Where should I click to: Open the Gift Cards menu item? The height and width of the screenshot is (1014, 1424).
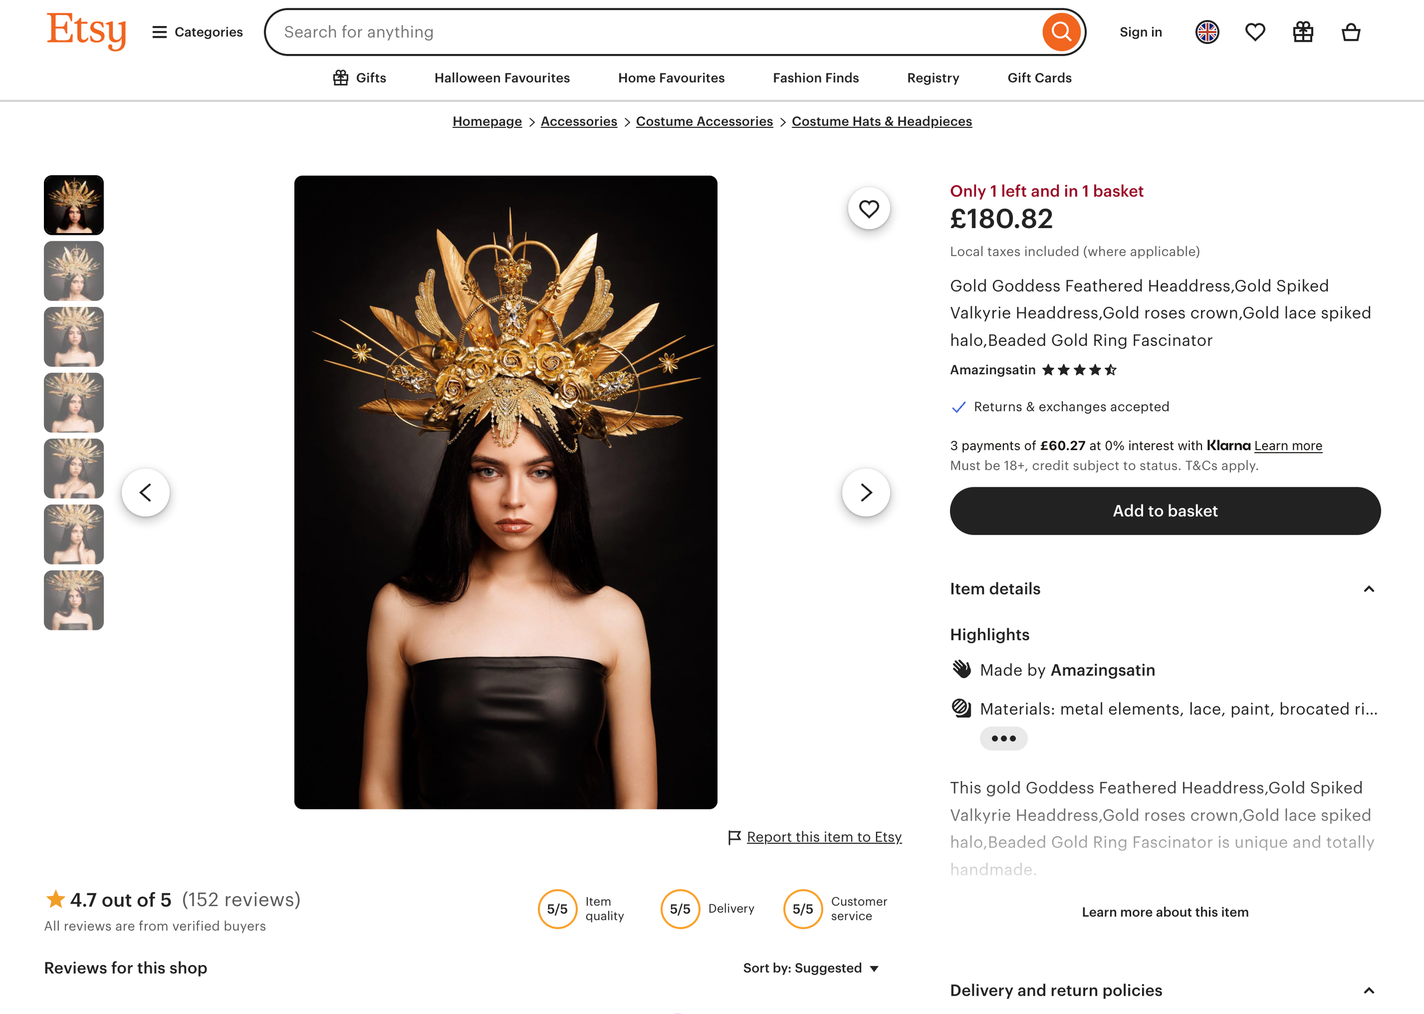[x=1039, y=78]
